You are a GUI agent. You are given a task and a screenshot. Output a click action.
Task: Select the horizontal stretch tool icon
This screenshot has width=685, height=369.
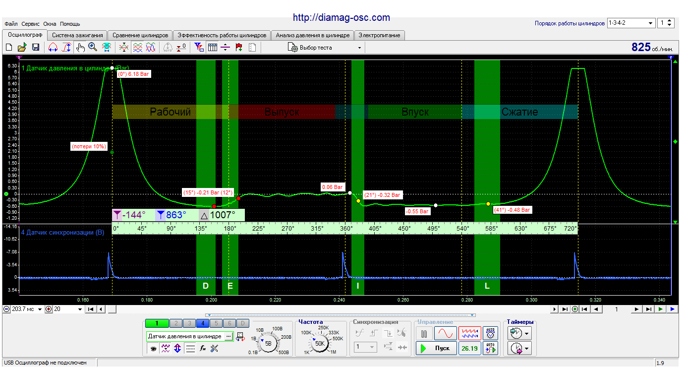click(53, 48)
